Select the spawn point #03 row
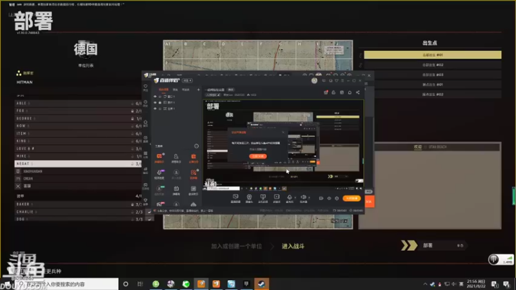This screenshot has height=290, width=516. (432, 75)
